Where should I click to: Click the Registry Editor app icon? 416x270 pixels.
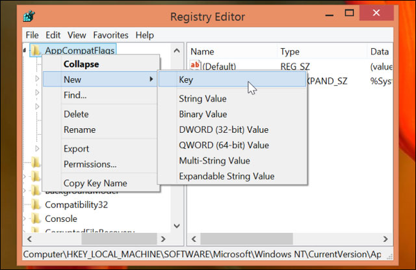click(29, 16)
